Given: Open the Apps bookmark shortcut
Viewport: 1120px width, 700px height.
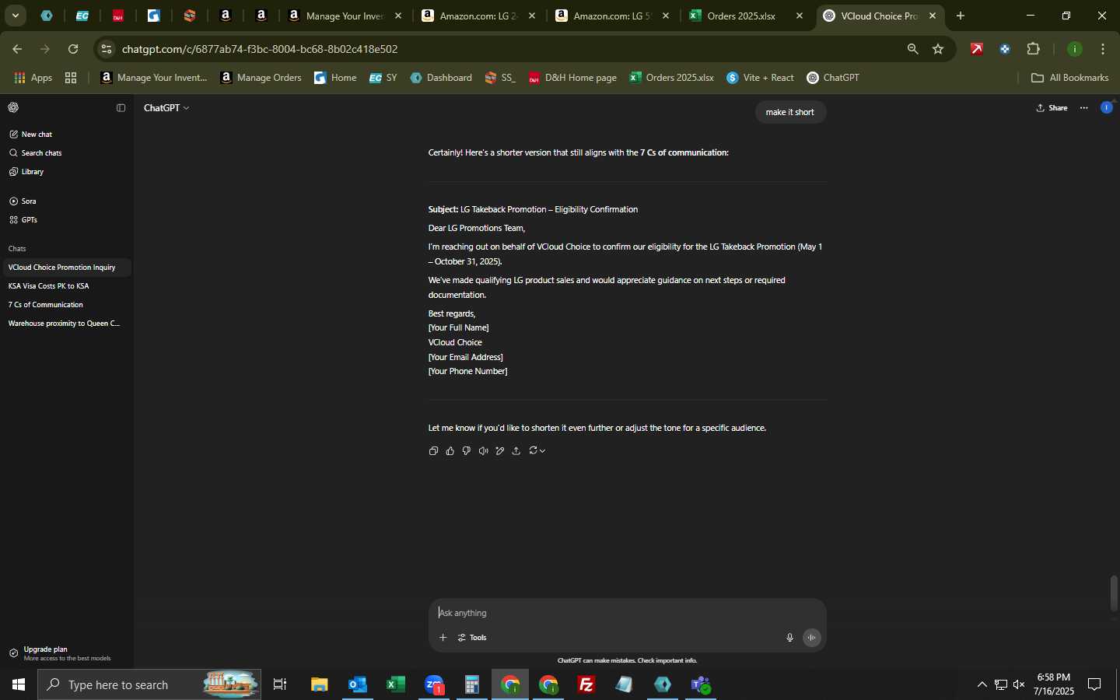Looking at the screenshot, I should point(33,78).
